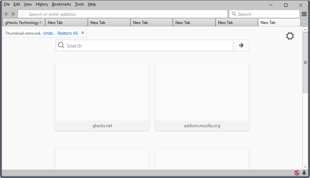This screenshot has width=310, height=178.
Task: Go back with the back arrow
Action: [6, 14]
